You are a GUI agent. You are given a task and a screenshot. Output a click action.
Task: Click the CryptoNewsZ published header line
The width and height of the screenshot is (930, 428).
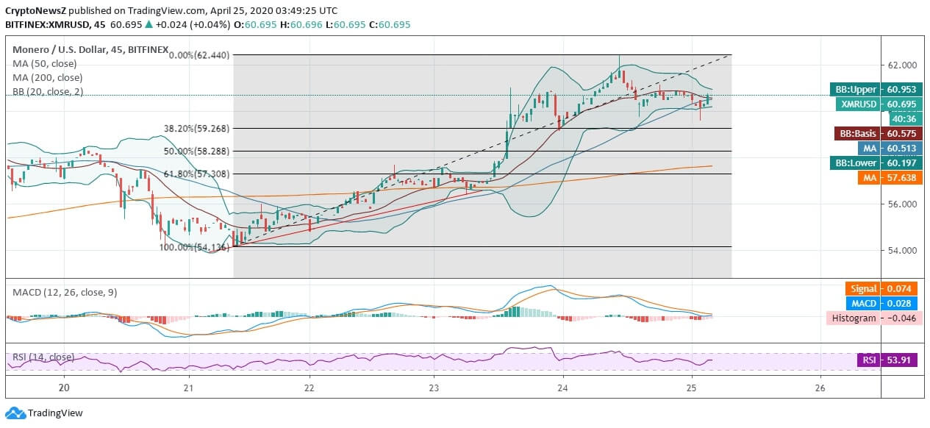click(171, 10)
